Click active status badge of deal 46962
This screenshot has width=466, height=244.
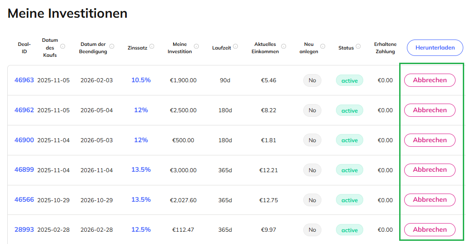[x=350, y=110]
